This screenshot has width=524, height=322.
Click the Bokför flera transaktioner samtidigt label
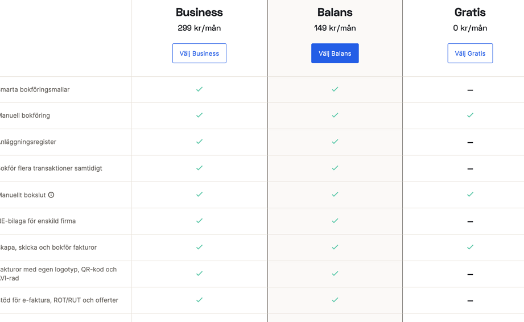tap(51, 168)
